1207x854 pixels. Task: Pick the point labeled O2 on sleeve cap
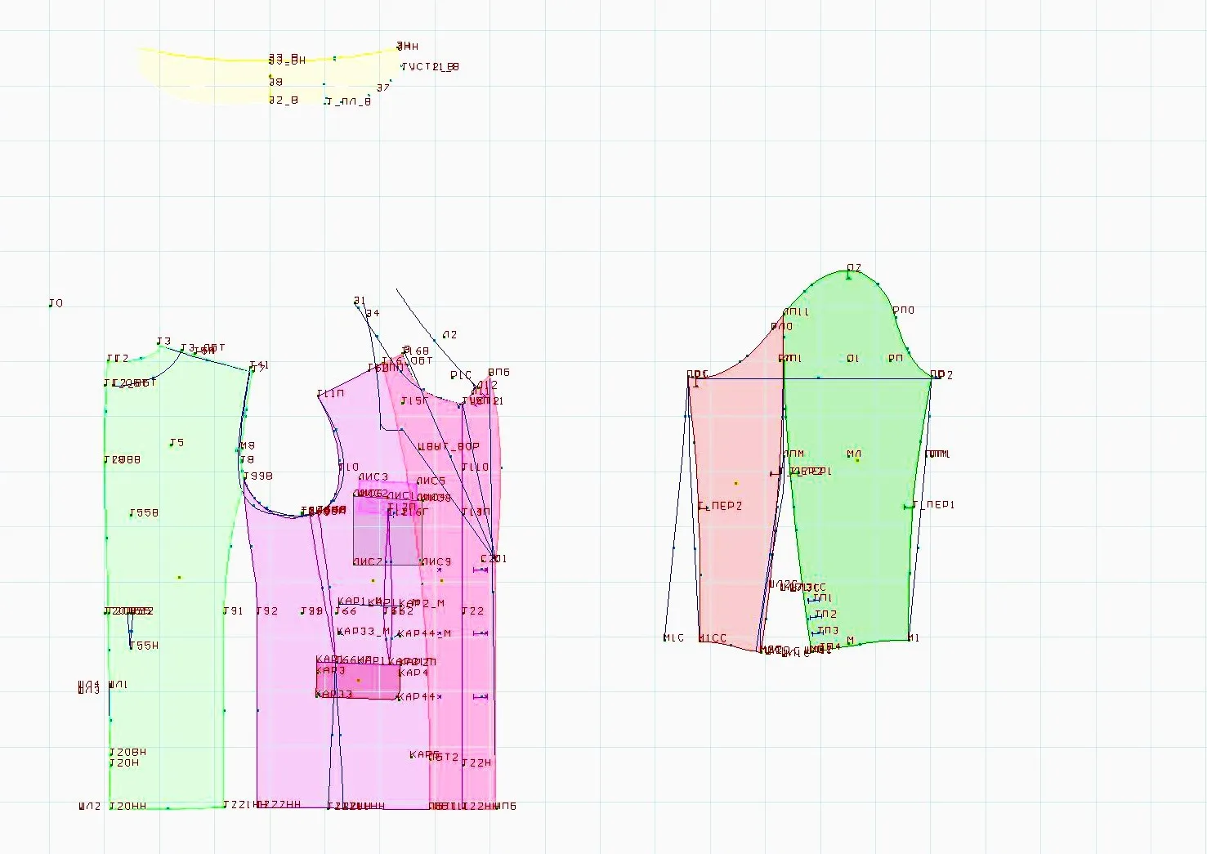[849, 277]
